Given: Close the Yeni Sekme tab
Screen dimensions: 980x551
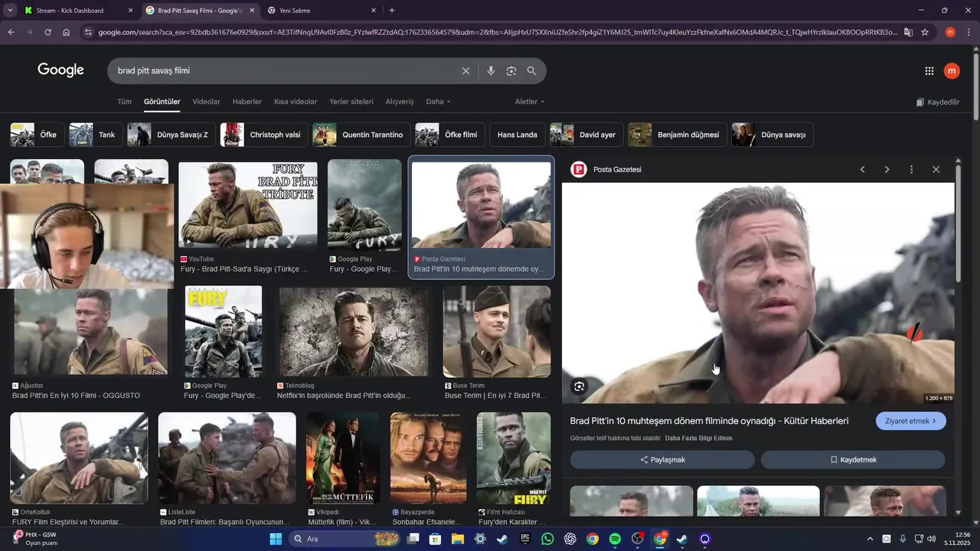Looking at the screenshot, I should tap(374, 11).
